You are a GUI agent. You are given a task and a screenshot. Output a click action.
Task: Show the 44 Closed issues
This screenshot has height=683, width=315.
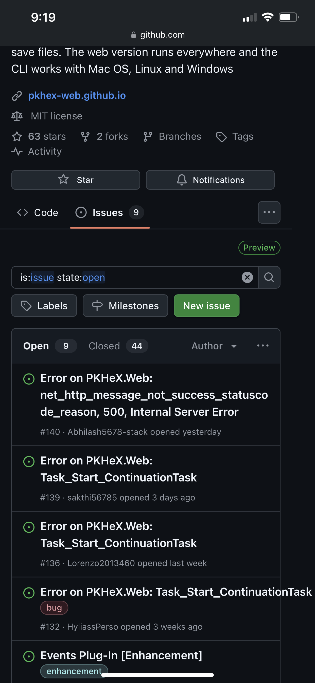(x=118, y=346)
